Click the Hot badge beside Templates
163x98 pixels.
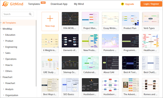click(43, 3)
